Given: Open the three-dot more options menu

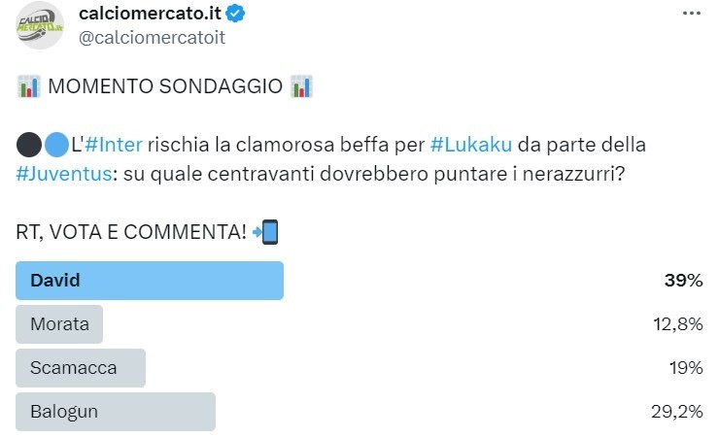Looking at the screenshot, I should [691, 14].
